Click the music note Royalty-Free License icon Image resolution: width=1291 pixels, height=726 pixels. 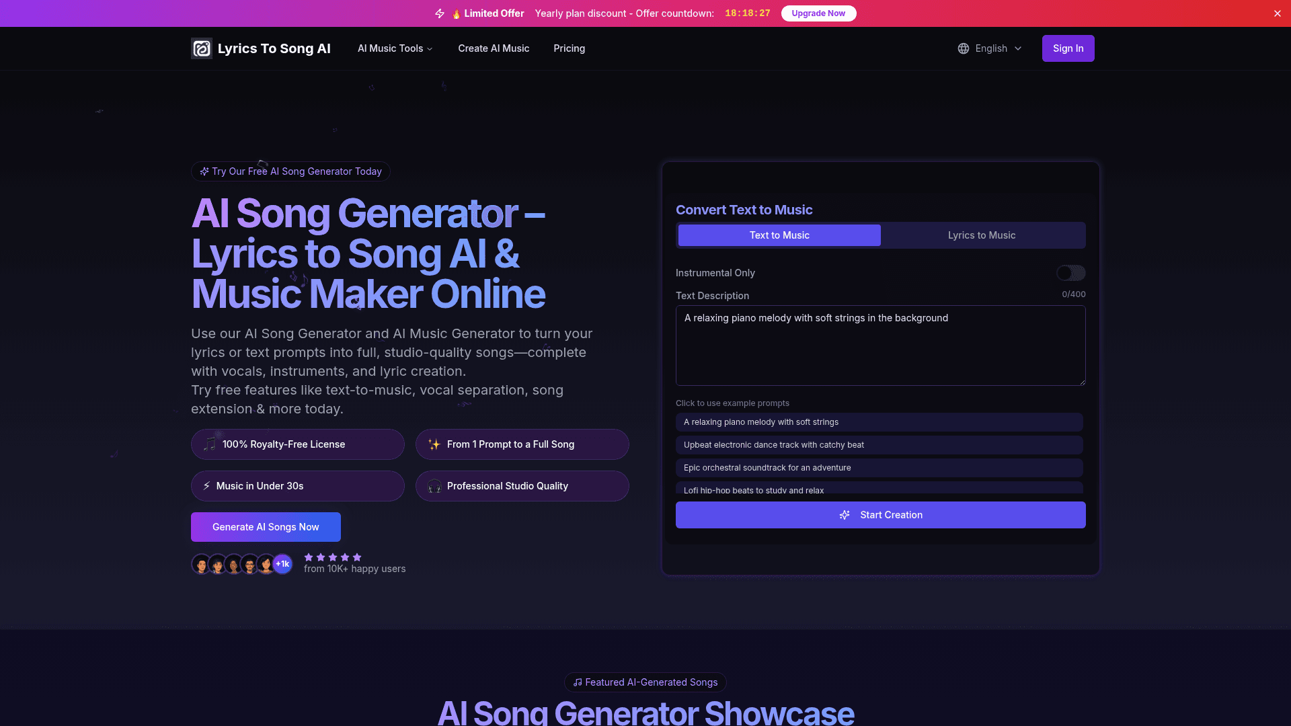(x=210, y=444)
